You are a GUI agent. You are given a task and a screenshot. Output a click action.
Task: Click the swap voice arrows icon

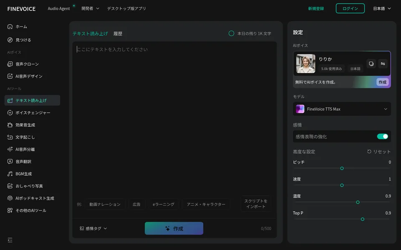tap(383, 64)
